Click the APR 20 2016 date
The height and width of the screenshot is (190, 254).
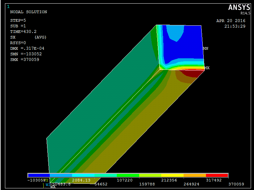click(231, 21)
